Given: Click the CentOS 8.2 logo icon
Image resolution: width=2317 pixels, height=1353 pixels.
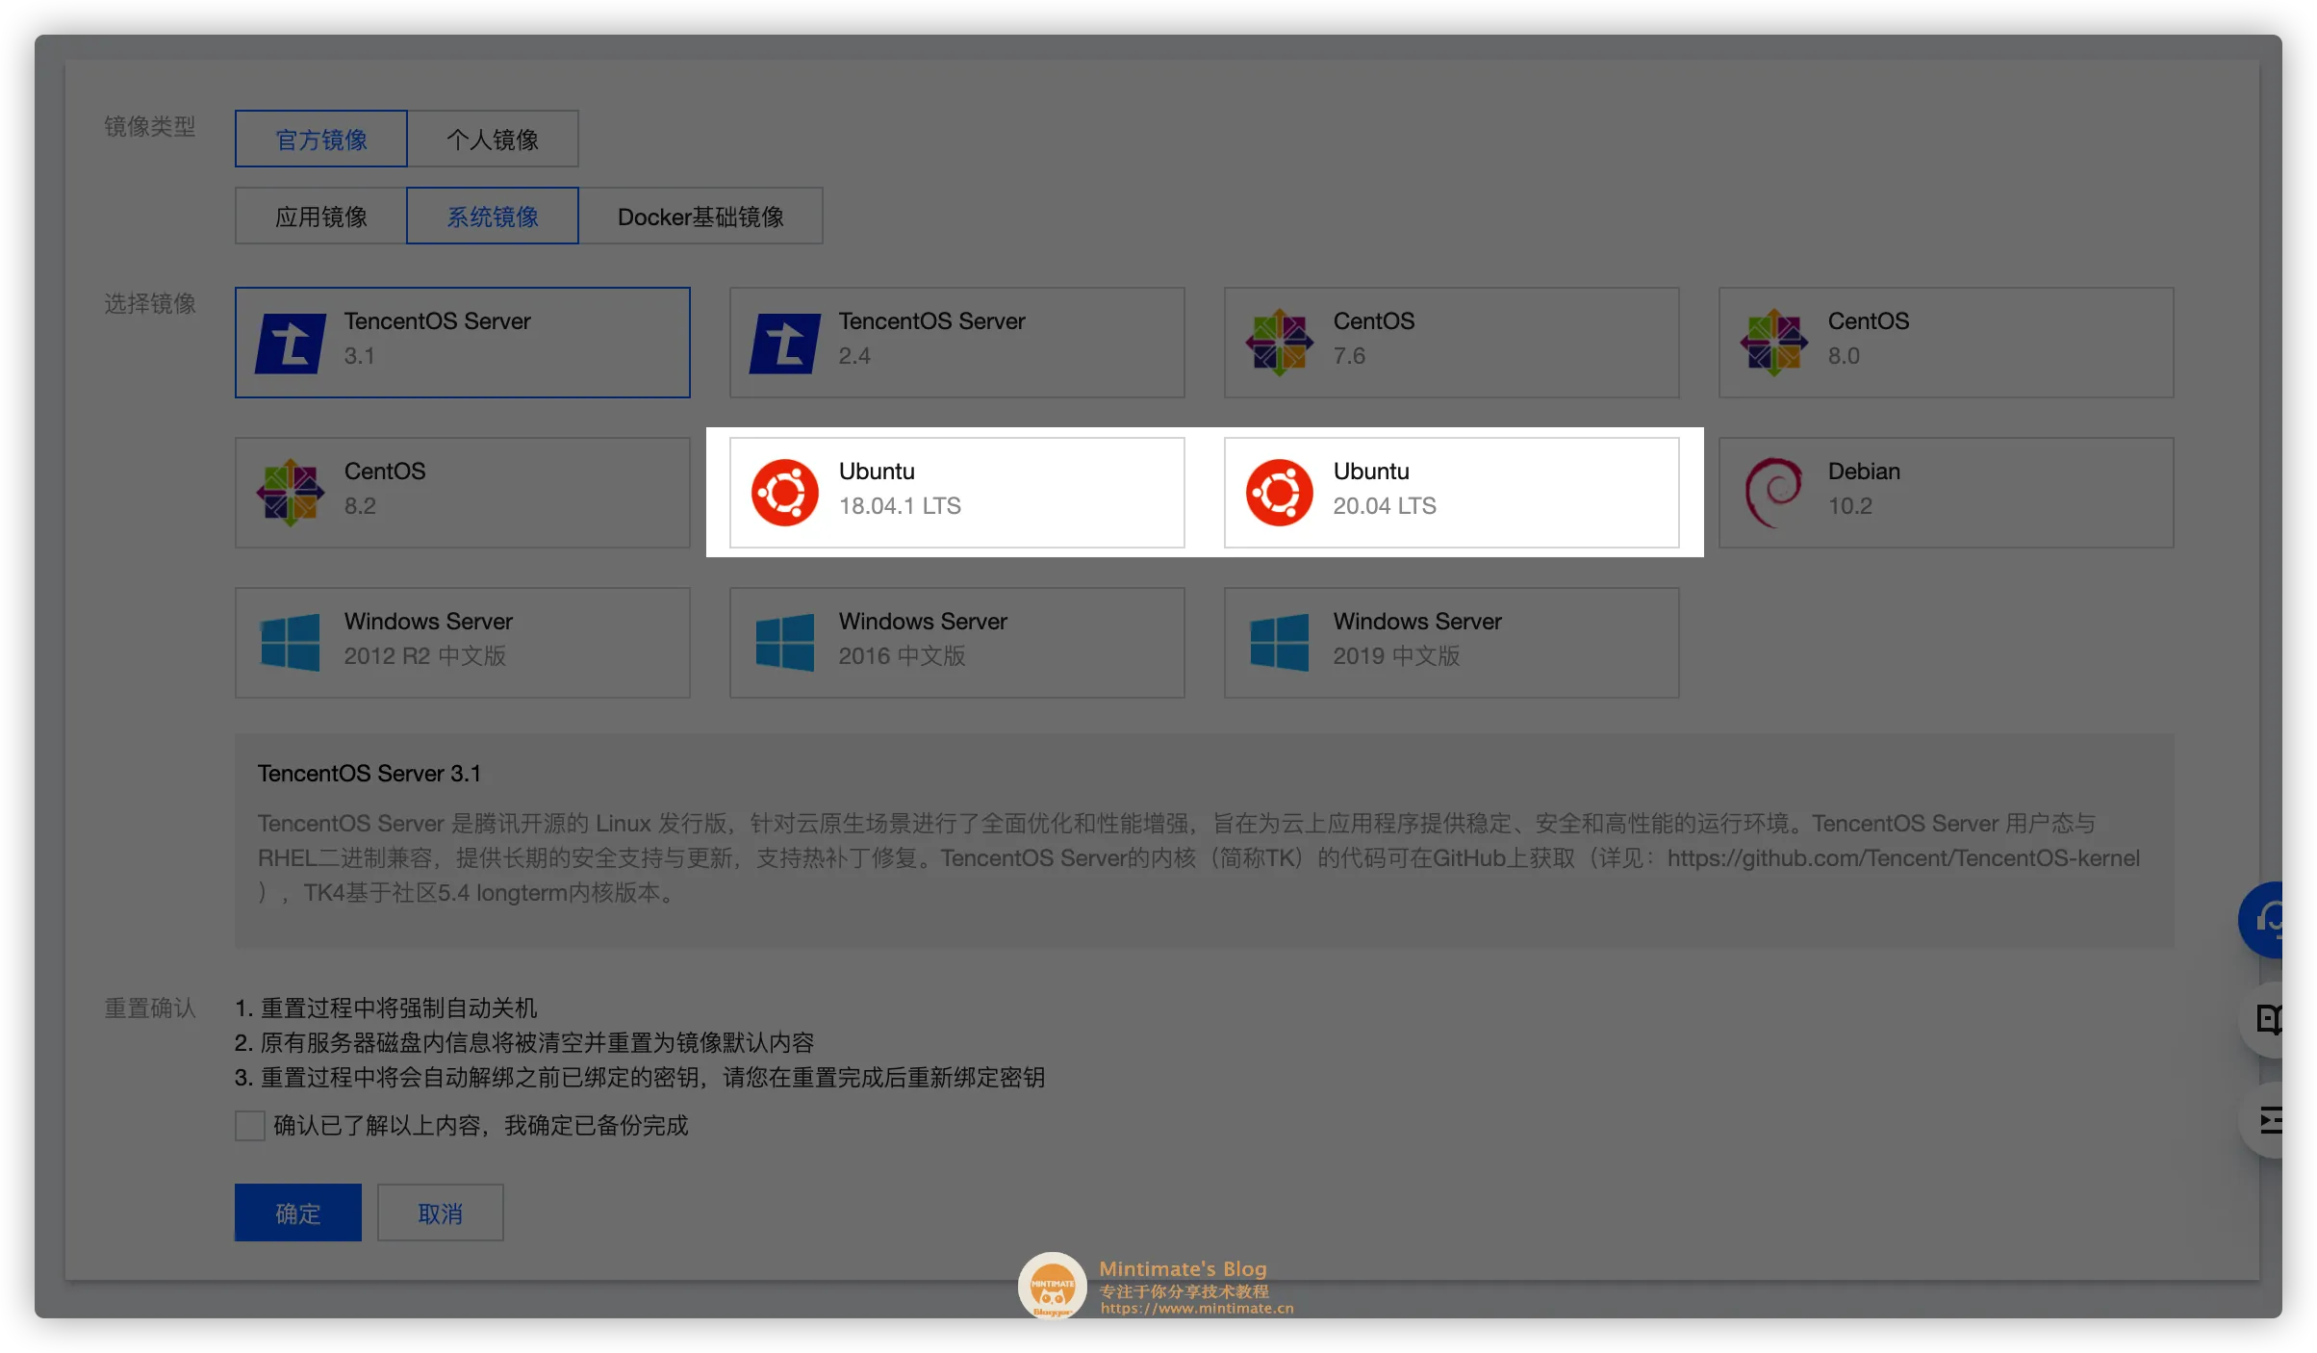Looking at the screenshot, I should pos(291,492).
